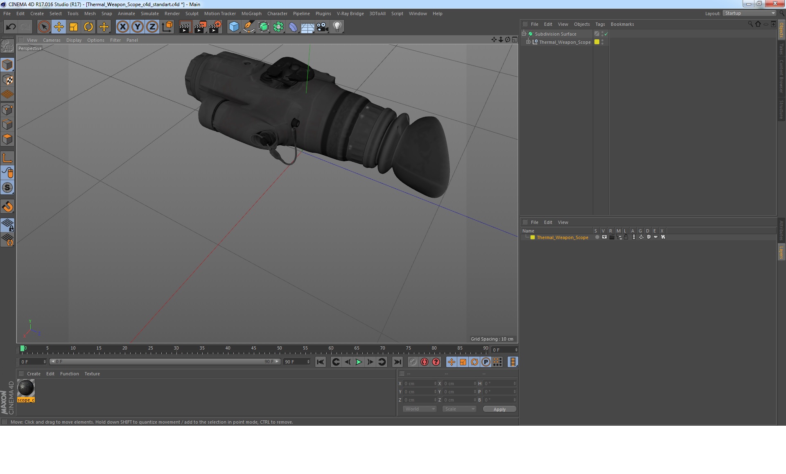The height and width of the screenshot is (474, 786).
Task: Toggle Autokeying red button
Action: click(425, 362)
